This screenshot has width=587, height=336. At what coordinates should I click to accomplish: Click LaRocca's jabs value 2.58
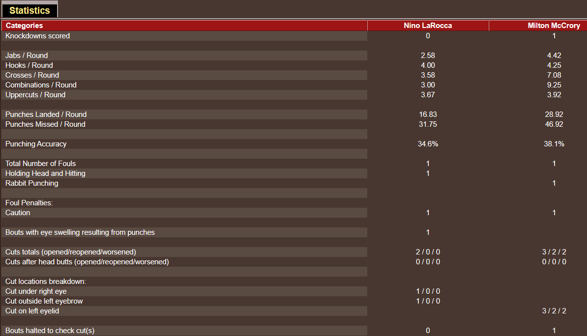(x=428, y=56)
